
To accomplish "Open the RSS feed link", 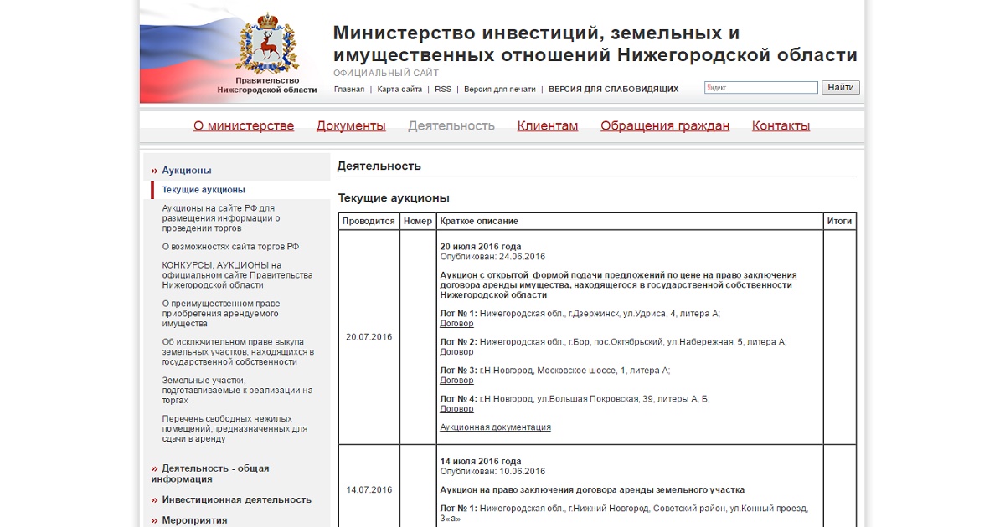I will click(442, 90).
